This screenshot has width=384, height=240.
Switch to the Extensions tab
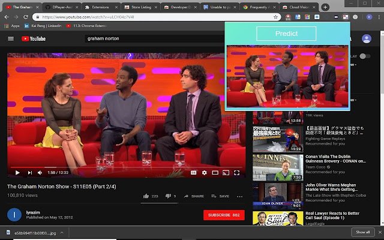100,7
